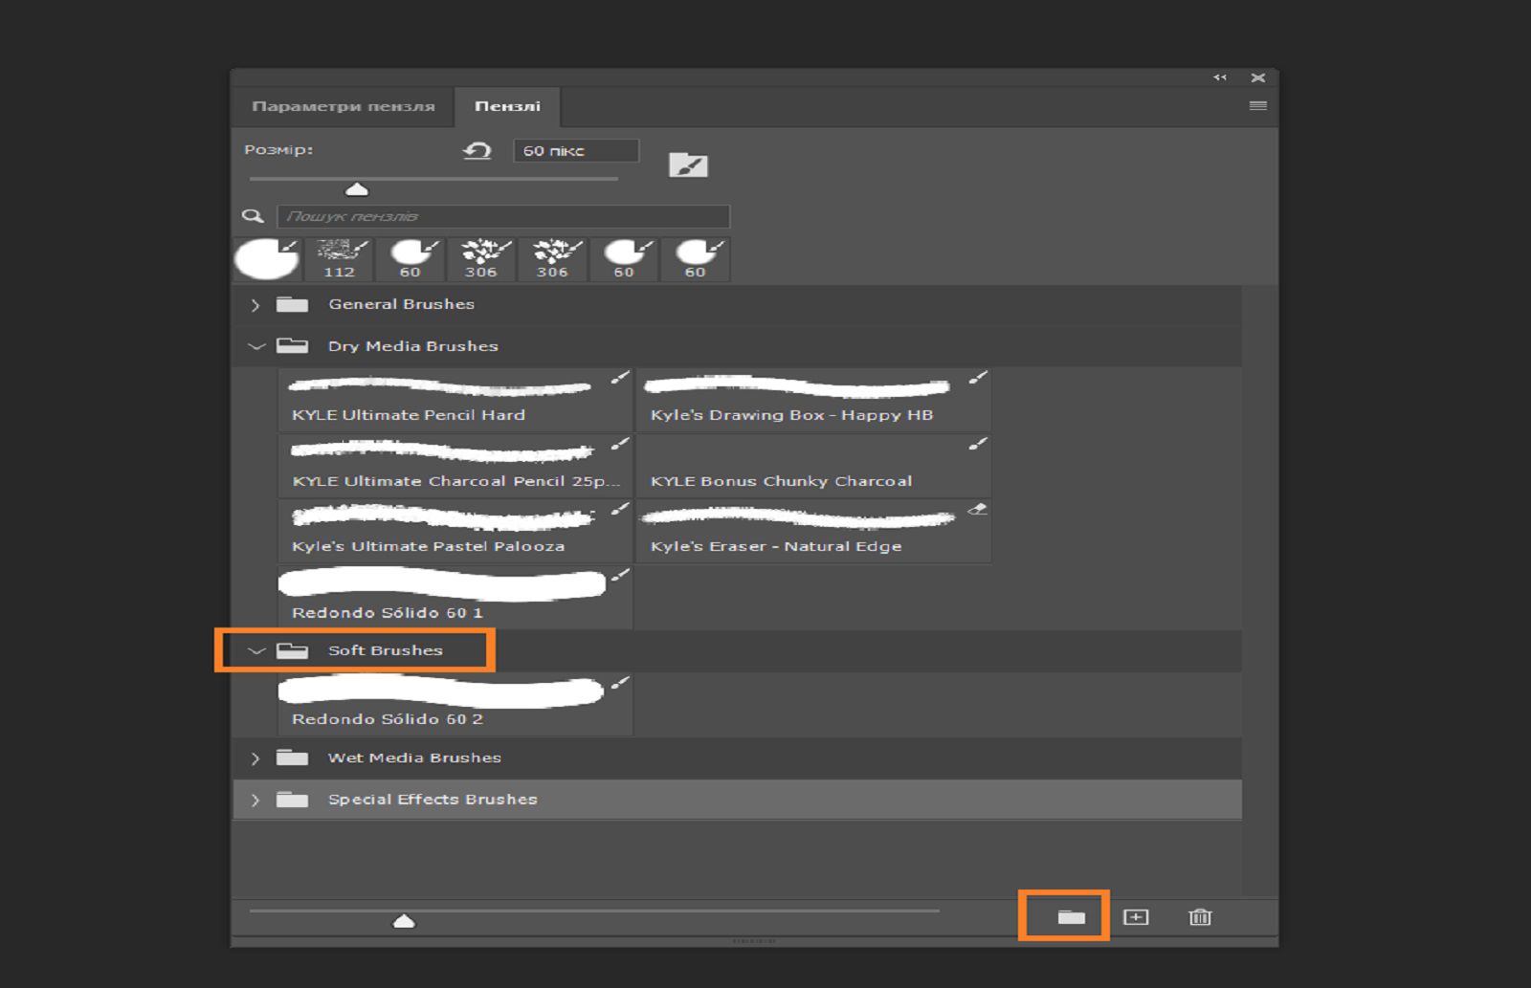The width and height of the screenshot is (1531, 988).
Task: Adjust the Розмір brush size slider handle
Action: pyautogui.click(x=357, y=188)
